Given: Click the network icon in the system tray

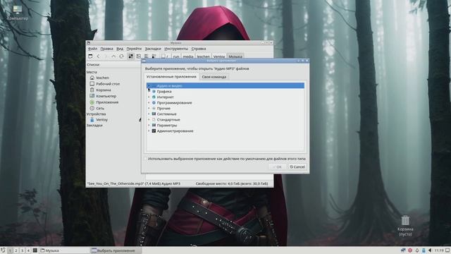Looking at the screenshot, I should [403, 250].
